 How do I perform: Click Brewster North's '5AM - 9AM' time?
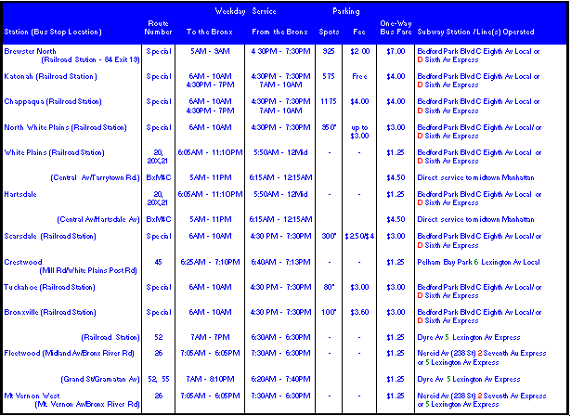coord(210,51)
